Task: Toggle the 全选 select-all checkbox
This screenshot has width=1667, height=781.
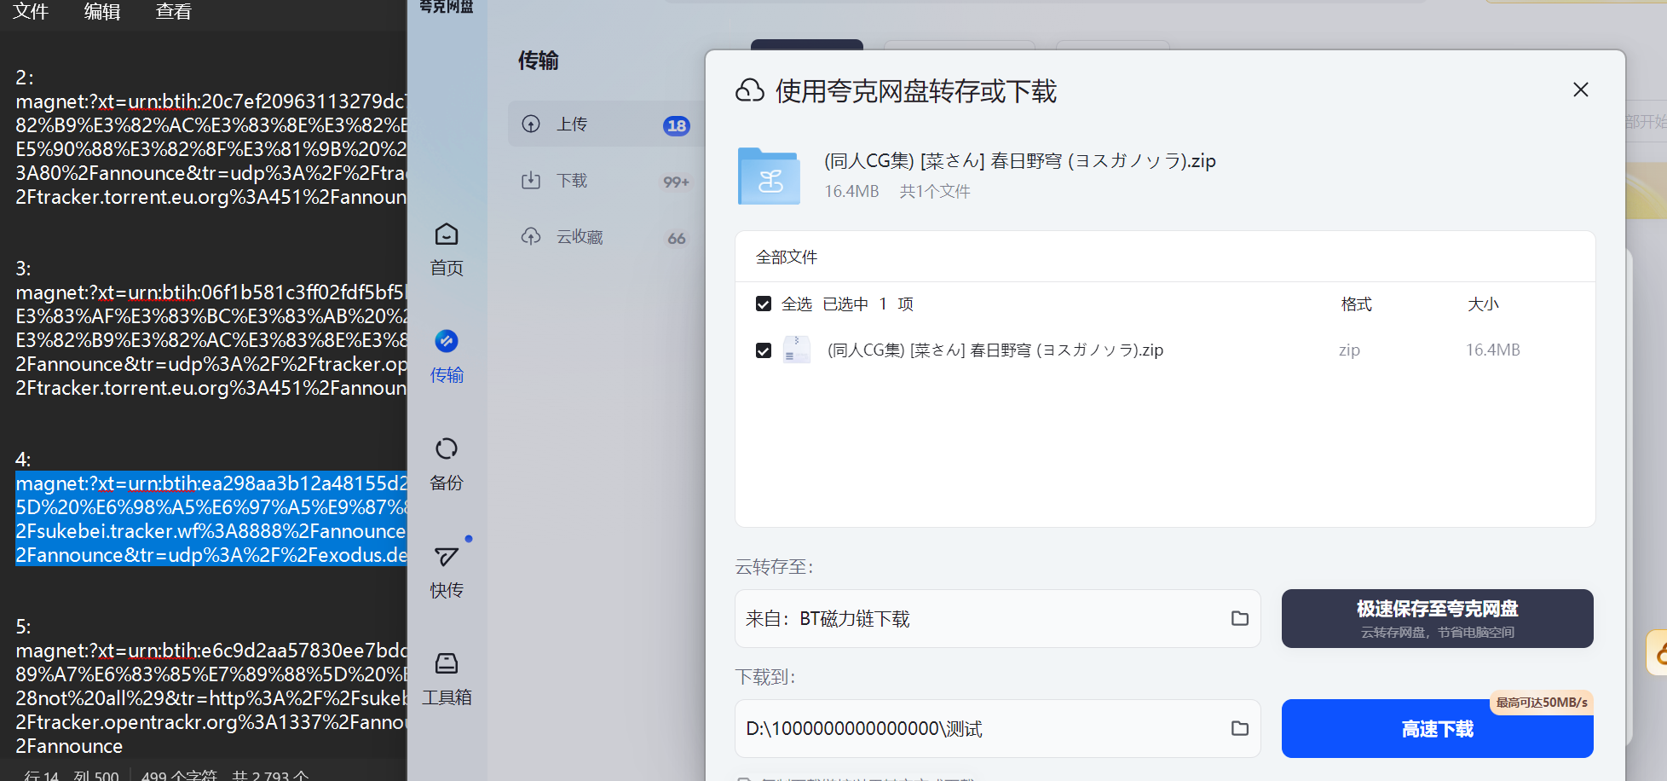Action: [x=764, y=303]
